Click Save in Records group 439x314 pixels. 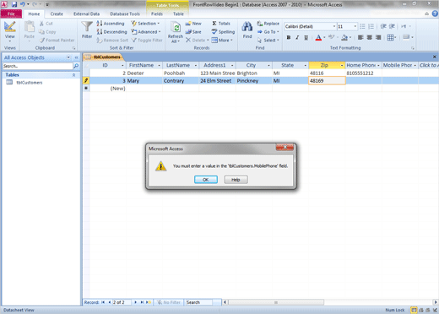pyautogui.click(x=193, y=32)
